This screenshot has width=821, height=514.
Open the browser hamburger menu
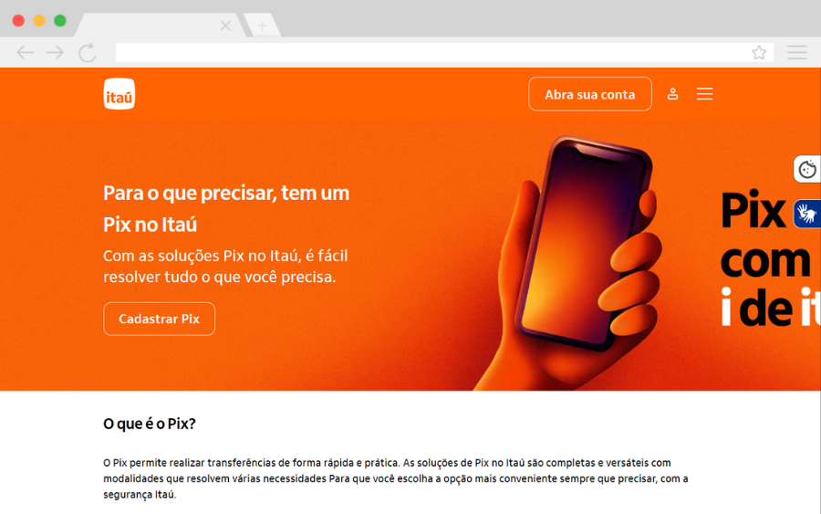point(797,52)
